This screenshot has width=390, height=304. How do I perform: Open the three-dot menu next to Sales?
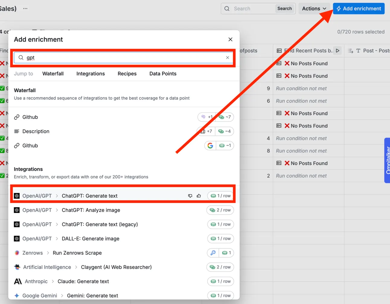tap(25, 8)
